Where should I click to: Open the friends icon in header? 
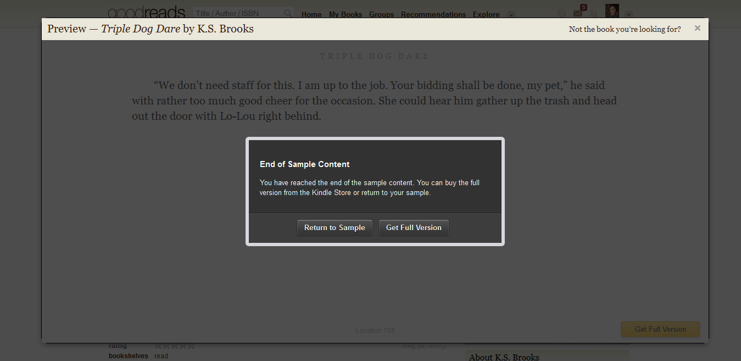click(x=593, y=13)
